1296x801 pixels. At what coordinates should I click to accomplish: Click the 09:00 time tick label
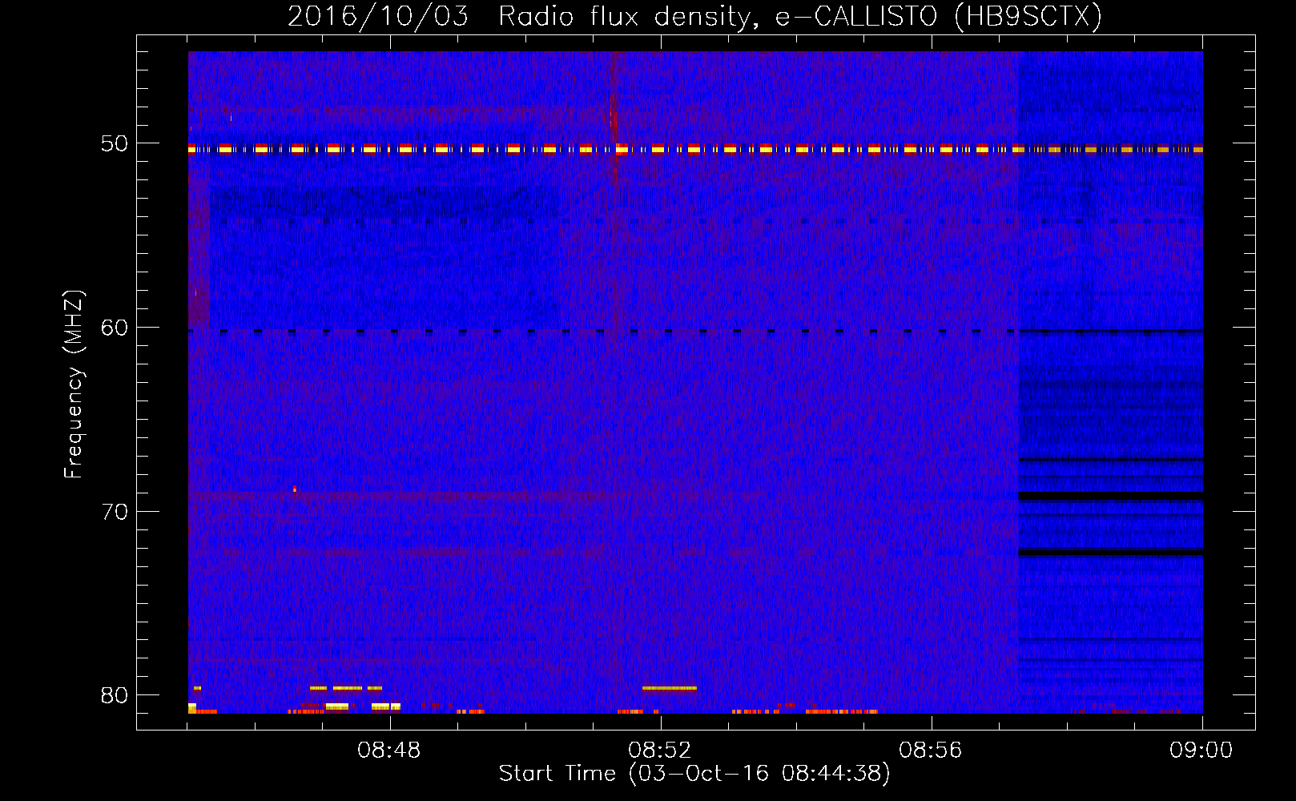pyautogui.click(x=1201, y=751)
